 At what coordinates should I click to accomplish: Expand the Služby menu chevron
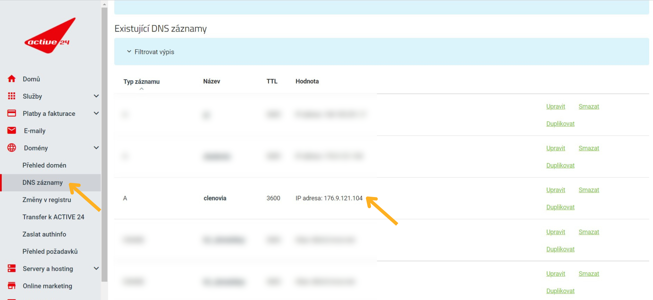click(x=96, y=96)
